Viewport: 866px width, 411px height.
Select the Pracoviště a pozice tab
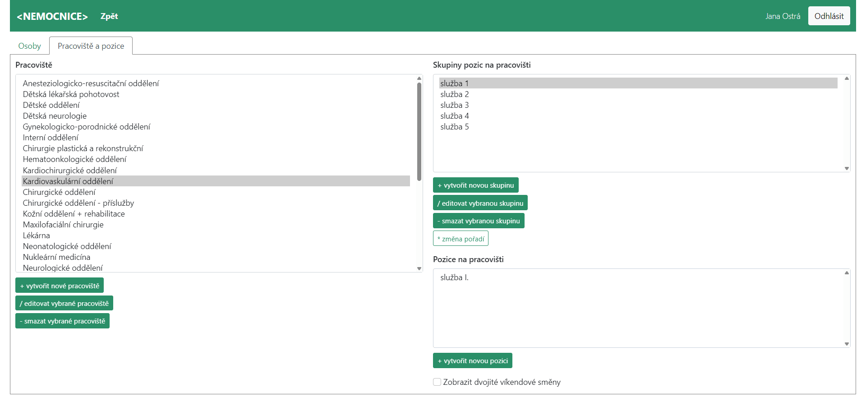pyautogui.click(x=91, y=46)
